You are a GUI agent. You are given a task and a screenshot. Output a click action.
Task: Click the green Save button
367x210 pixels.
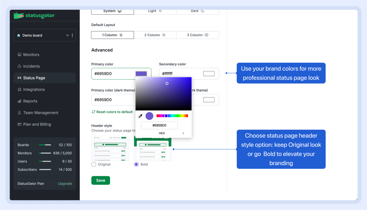coord(101,180)
